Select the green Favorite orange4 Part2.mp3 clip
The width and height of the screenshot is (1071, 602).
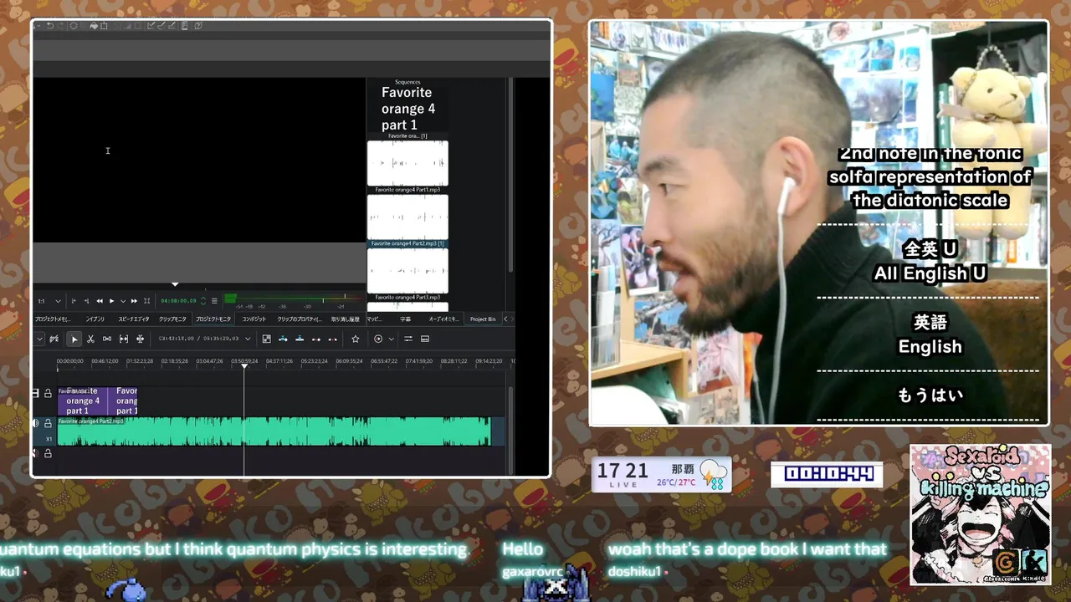click(x=274, y=431)
